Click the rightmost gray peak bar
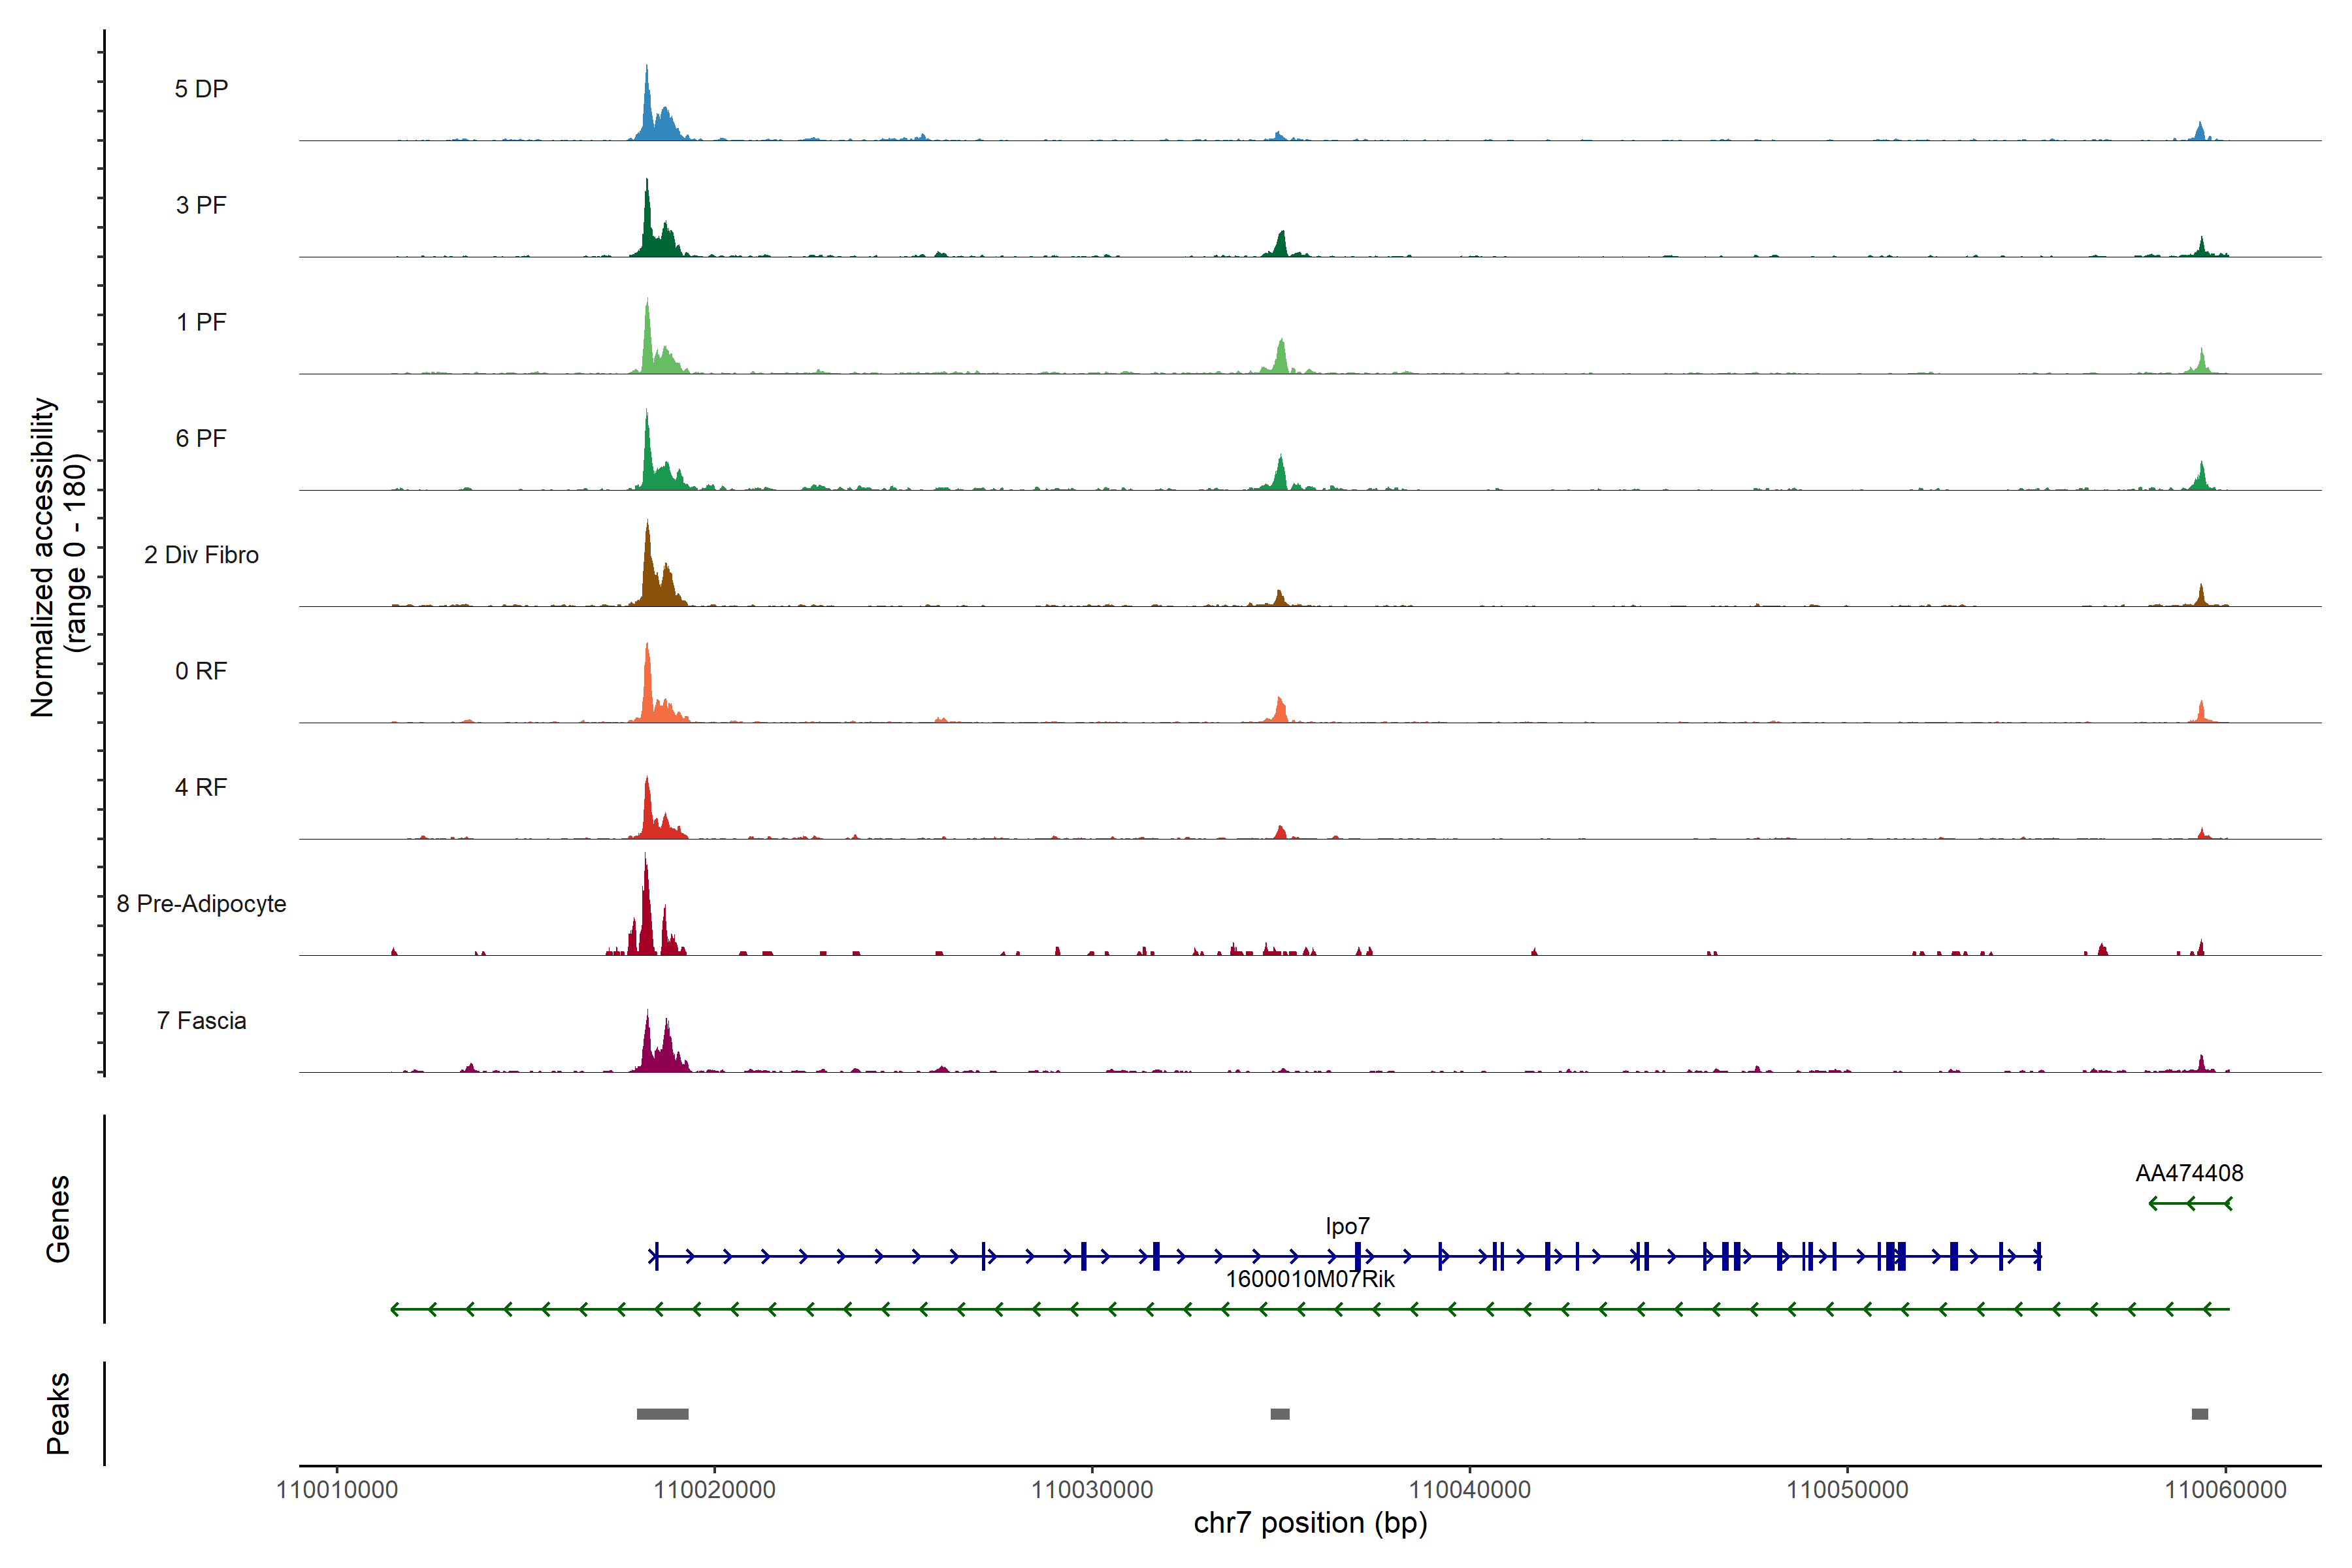This screenshot has height=1568, width=2352. pyautogui.click(x=2199, y=1414)
